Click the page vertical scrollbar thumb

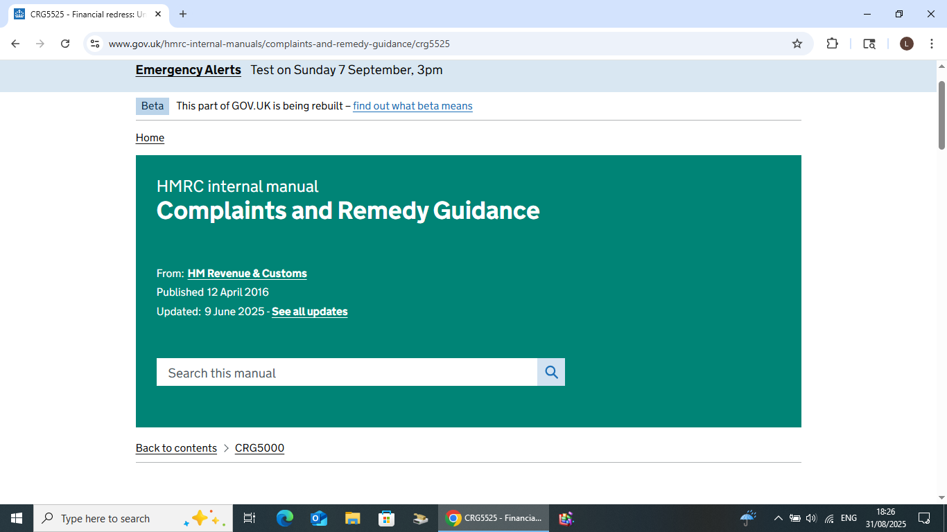(941, 114)
